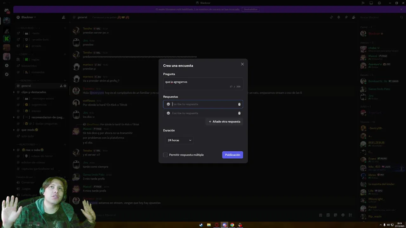406x228 pixels.
Task: Open notification settings bell icon
Action: pyautogui.click(x=339, y=17)
